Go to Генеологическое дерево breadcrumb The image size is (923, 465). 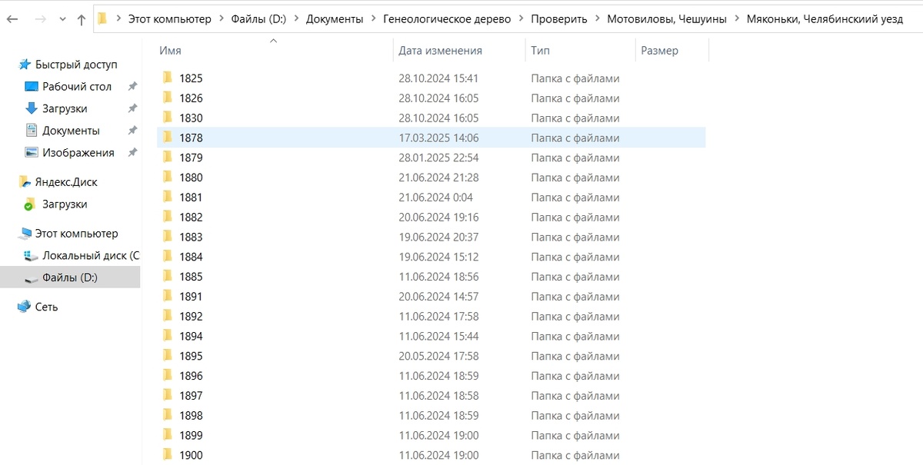447,19
